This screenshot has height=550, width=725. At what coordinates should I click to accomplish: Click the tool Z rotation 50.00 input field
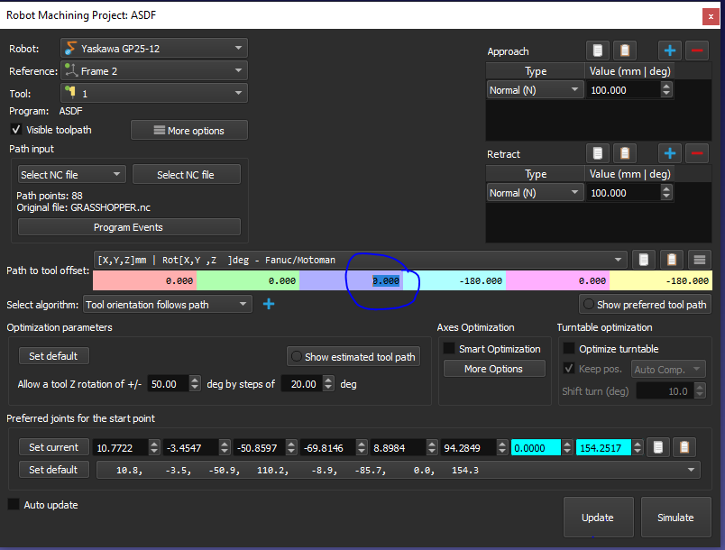(x=168, y=384)
